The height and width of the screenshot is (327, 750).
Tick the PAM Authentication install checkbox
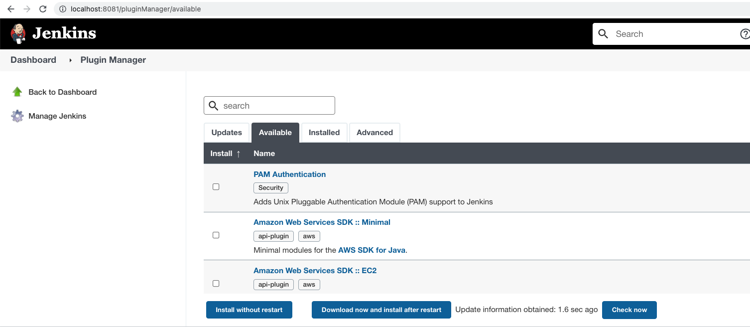click(x=216, y=187)
